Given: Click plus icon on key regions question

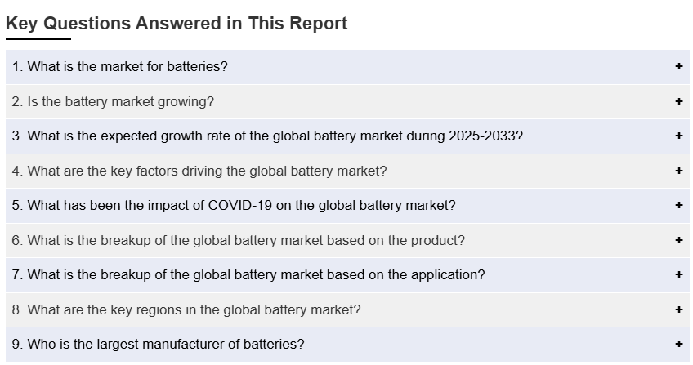Looking at the screenshot, I should click(679, 310).
